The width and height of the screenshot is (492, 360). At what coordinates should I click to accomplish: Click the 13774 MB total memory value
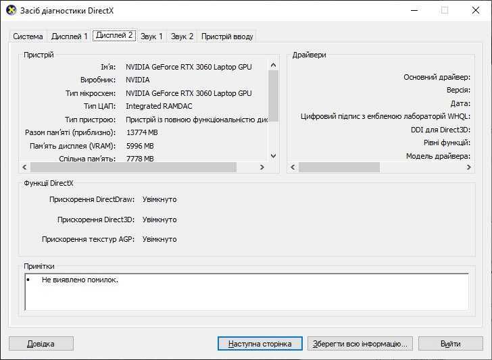coord(142,132)
